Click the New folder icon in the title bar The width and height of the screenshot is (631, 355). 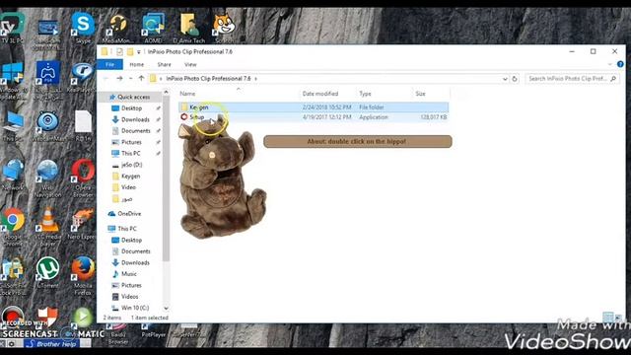(130, 51)
